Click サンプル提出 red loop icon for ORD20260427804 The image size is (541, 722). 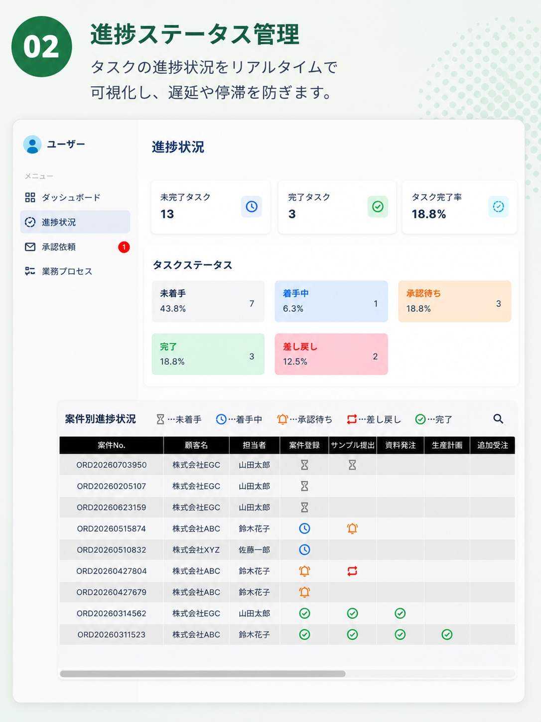tap(352, 571)
